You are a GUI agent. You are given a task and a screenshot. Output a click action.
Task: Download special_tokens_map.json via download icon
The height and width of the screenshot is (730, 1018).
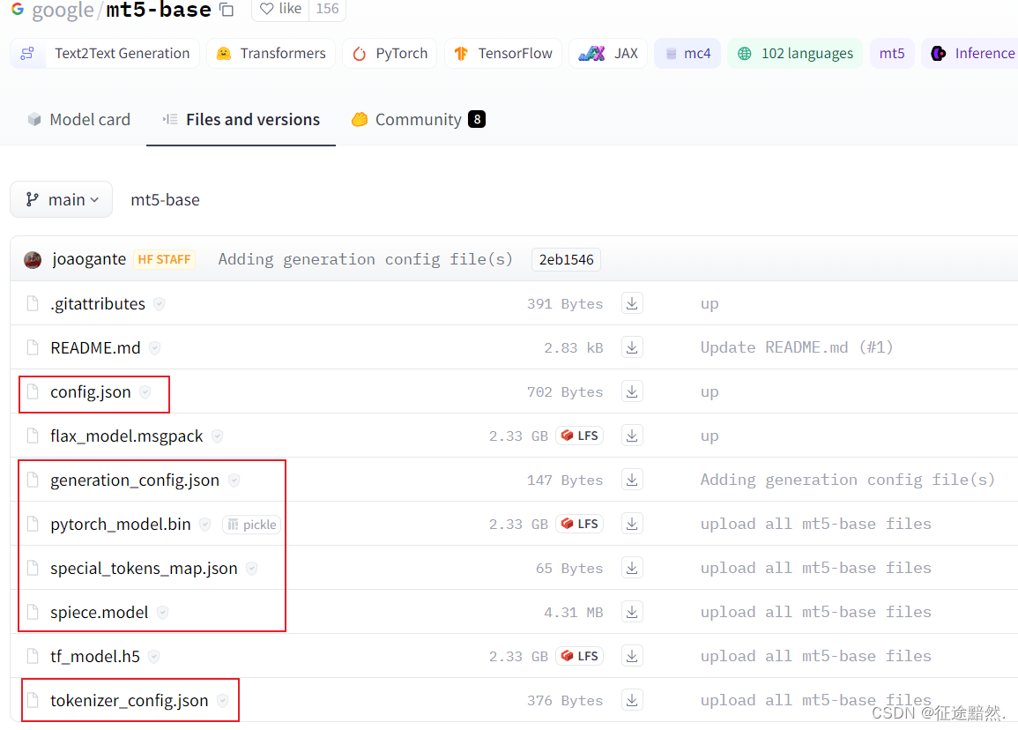click(632, 569)
